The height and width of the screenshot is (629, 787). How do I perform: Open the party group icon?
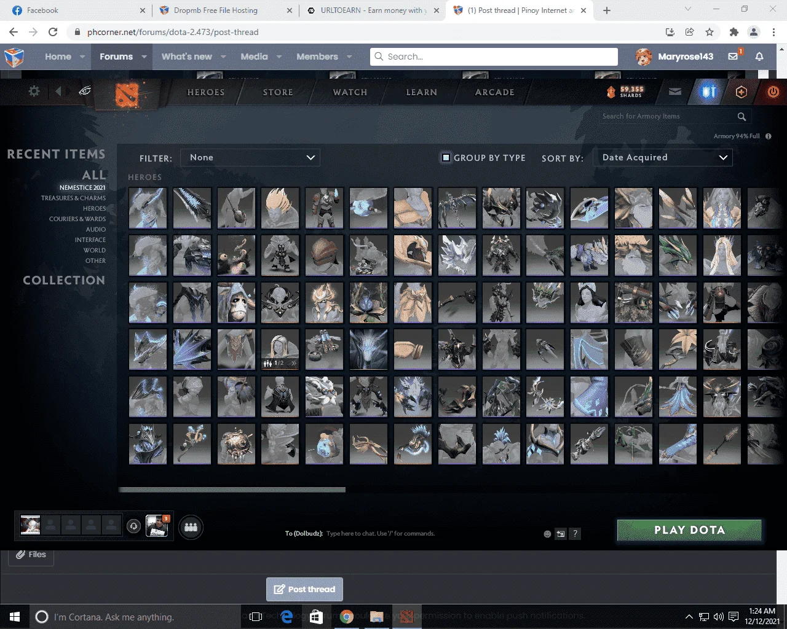pyautogui.click(x=191, y=527)
